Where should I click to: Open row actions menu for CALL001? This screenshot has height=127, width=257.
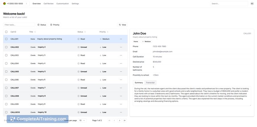click(121, 39)
